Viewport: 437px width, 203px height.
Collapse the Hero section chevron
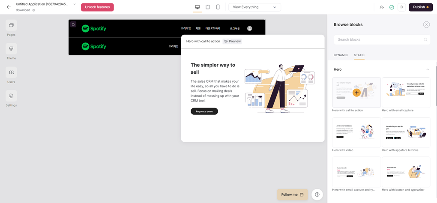point(428,69)
